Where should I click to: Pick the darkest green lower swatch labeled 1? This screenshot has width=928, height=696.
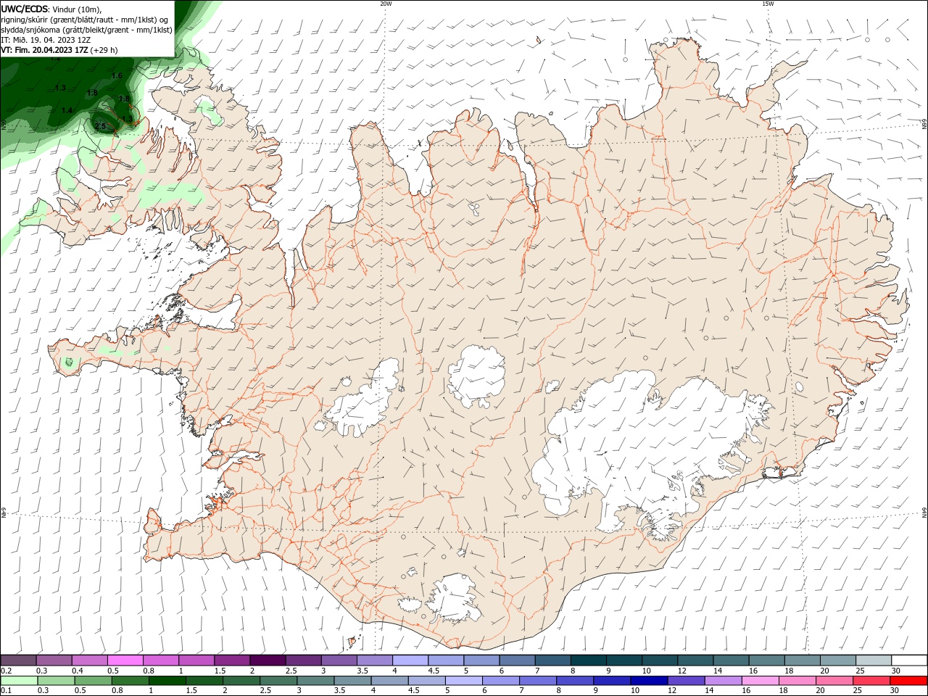pyautogui.click(x=167, y=681)
